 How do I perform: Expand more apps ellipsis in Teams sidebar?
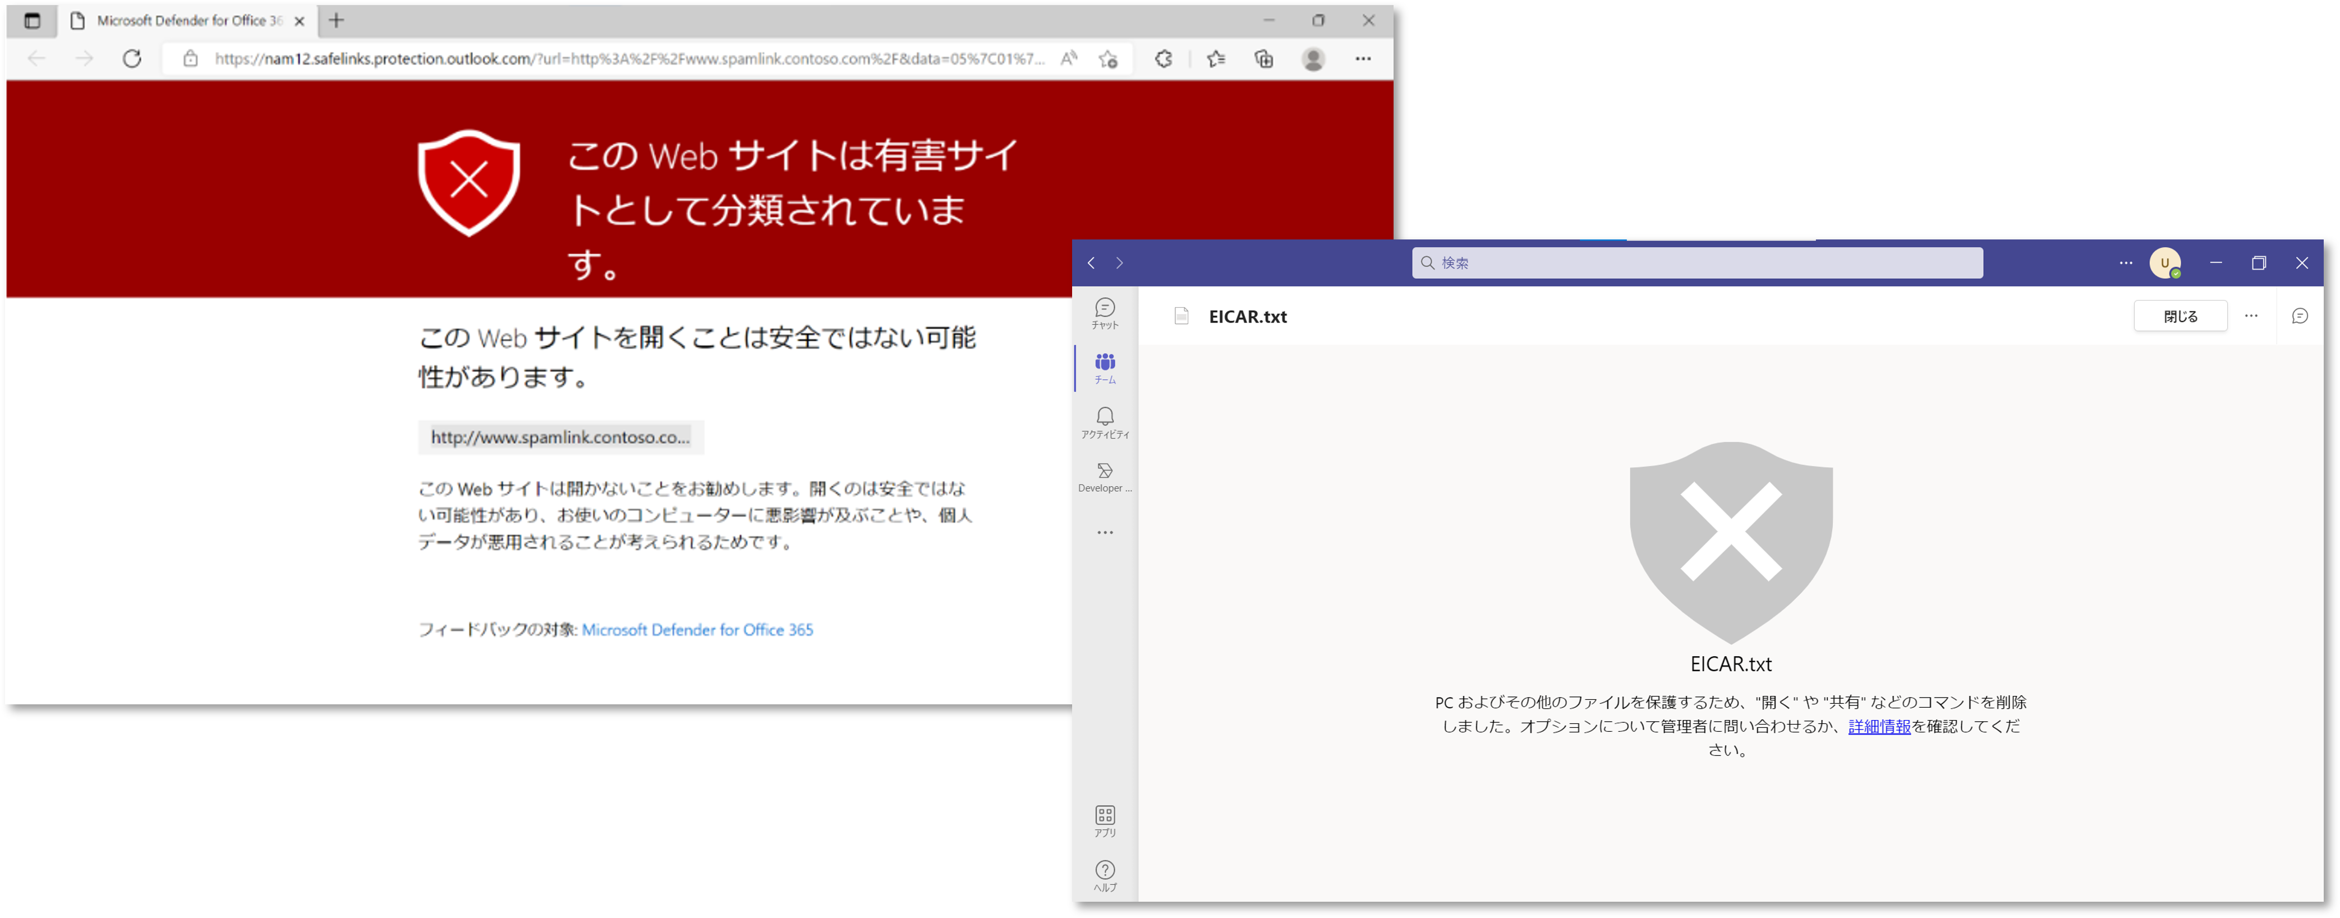1105,533
